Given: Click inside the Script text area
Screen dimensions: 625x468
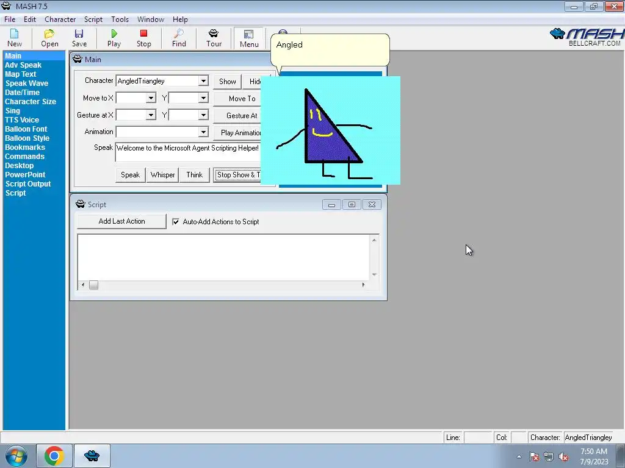Looking at the screenshot, I should click(x=223, y=257).
